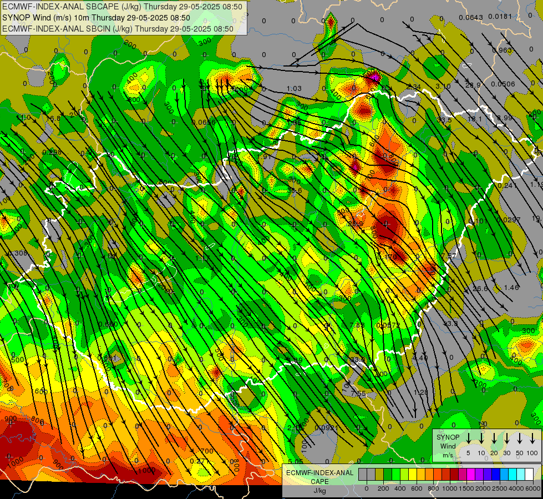Click the 8.99 value on map
Image resolution: width=543 pixels, height=499 pixels.
505,118
